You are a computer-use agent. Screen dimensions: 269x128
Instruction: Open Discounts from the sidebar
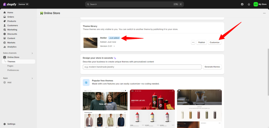click(x=12, y=34)
